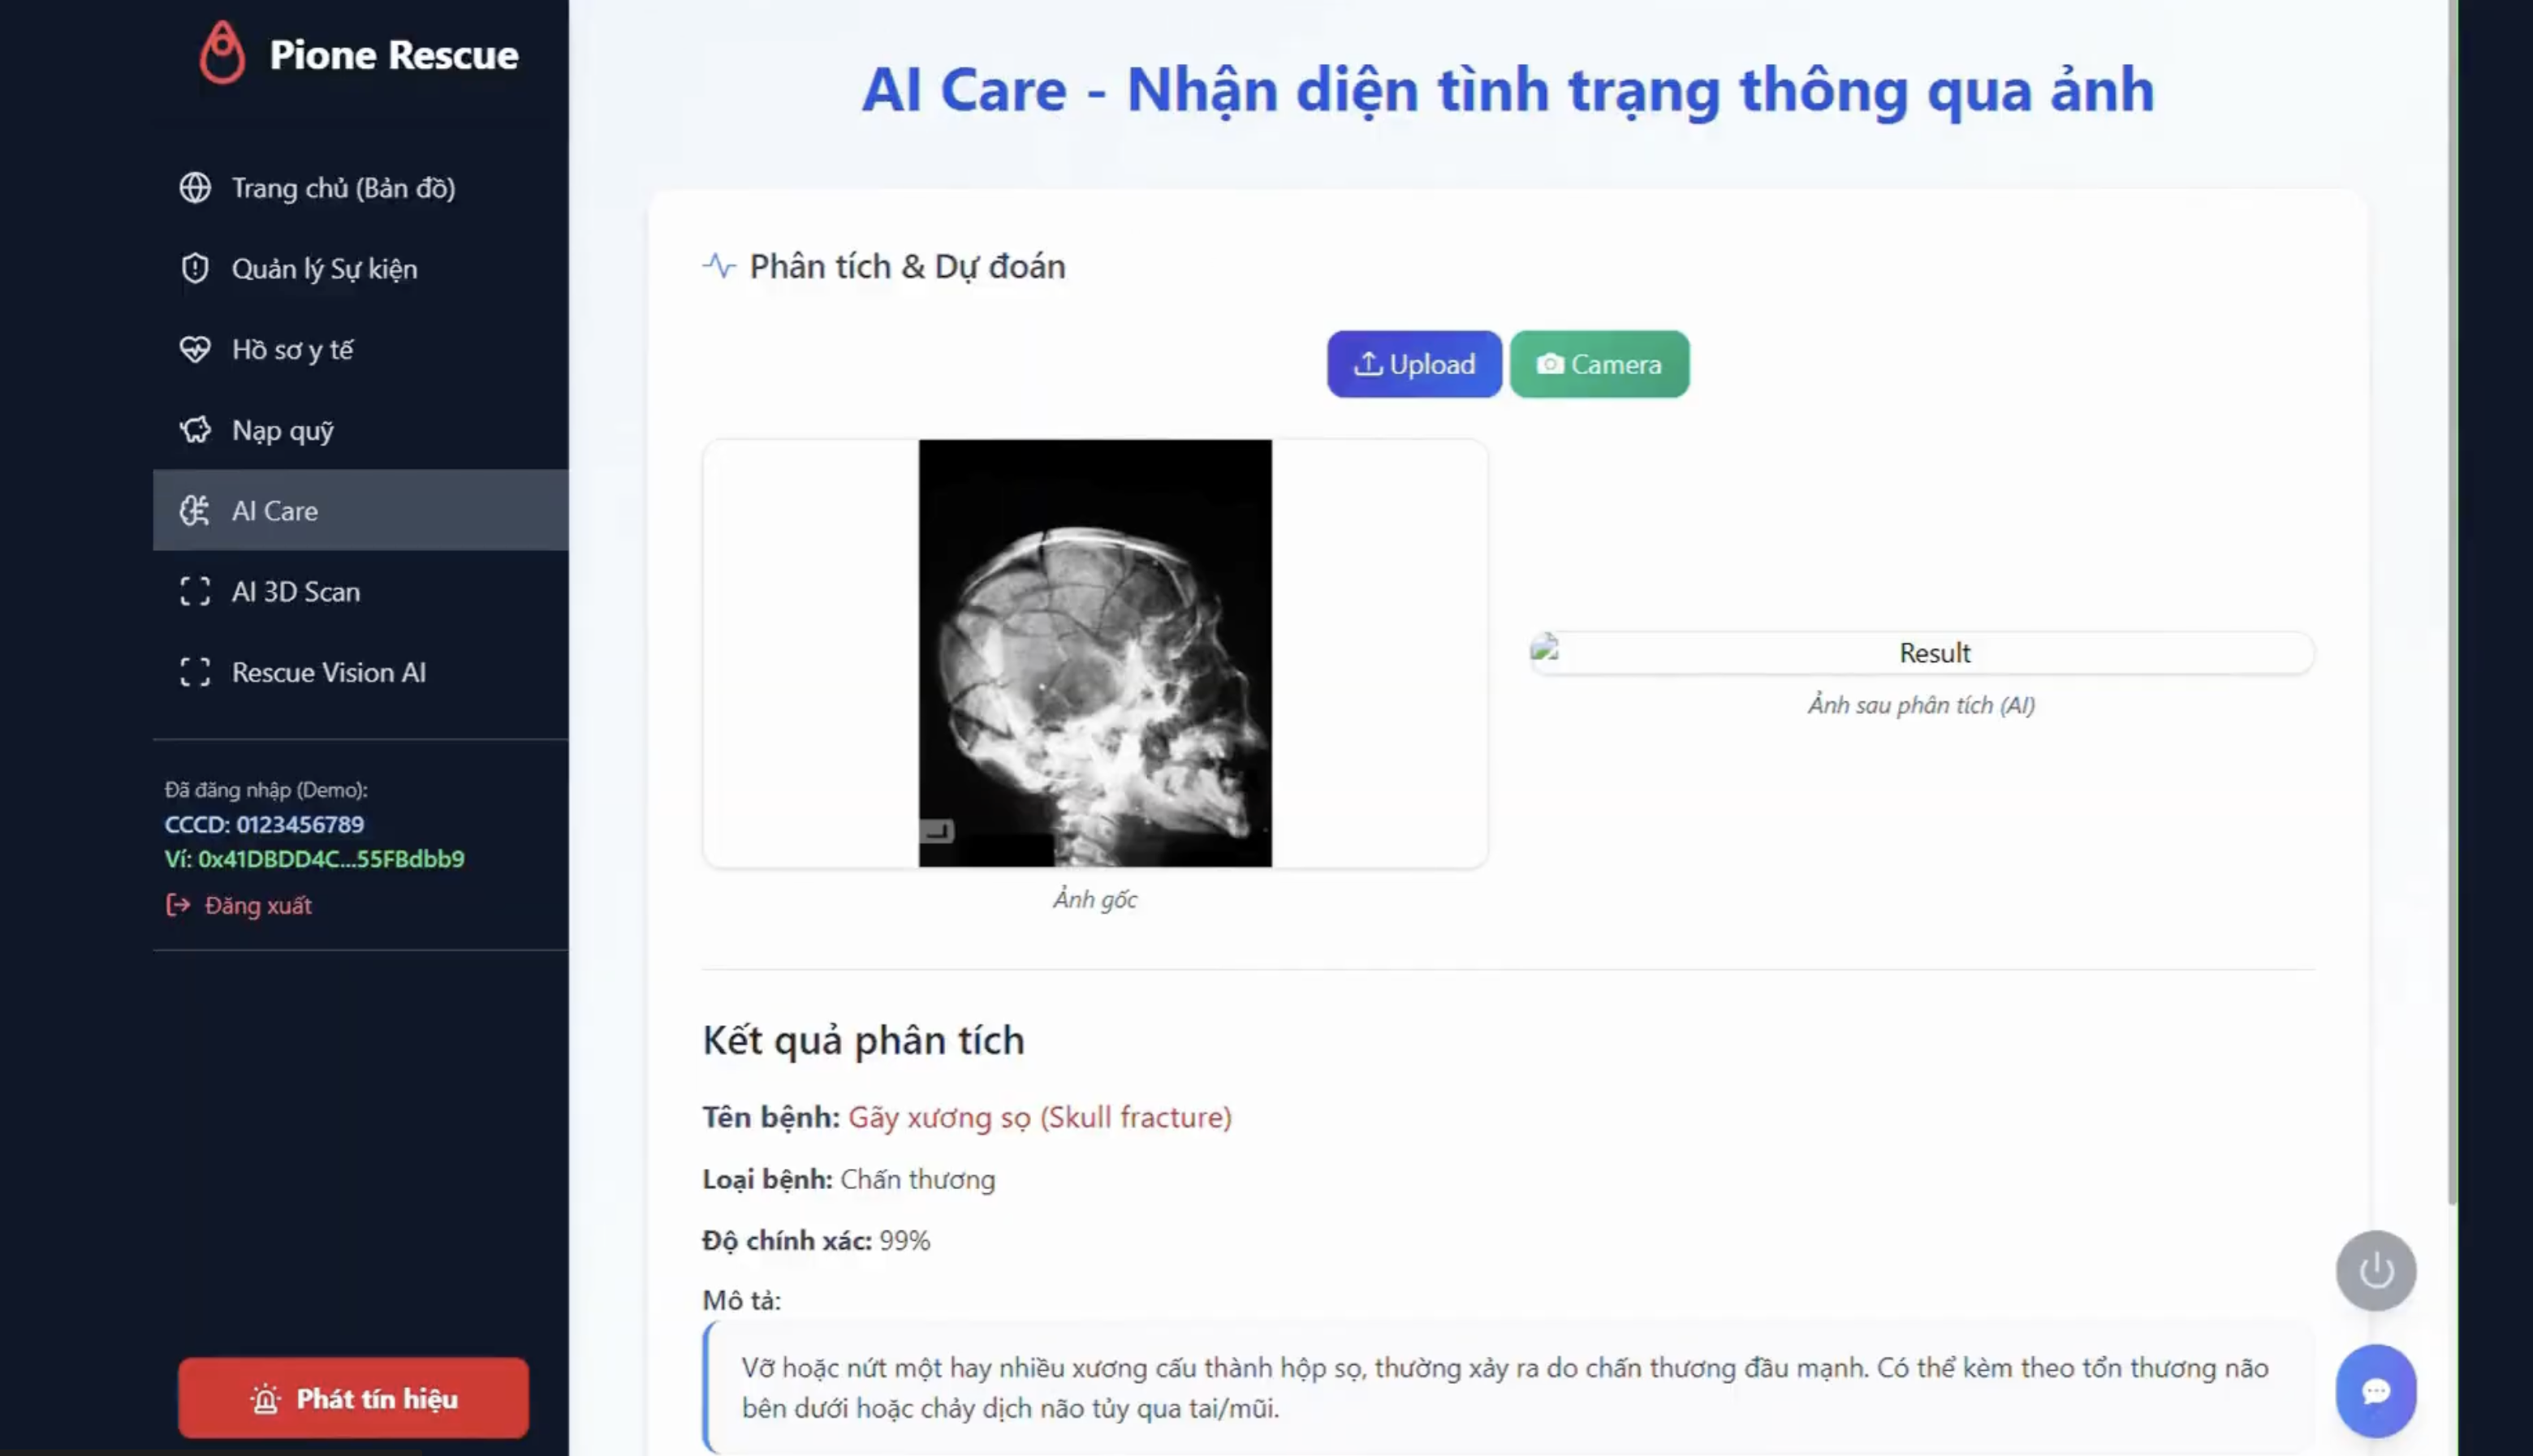The height and width of the screenshot is (1456, 2533).
Task: Click the heart pulse icon for Hồ sơ y tế
Action: point(195,349)
